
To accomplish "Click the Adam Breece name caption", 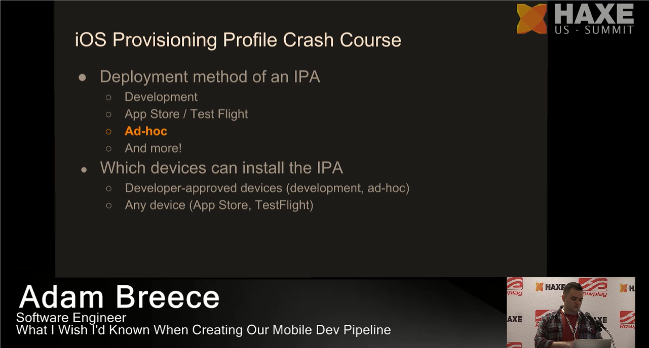I will pyautogui.click(x=120, y=297).
